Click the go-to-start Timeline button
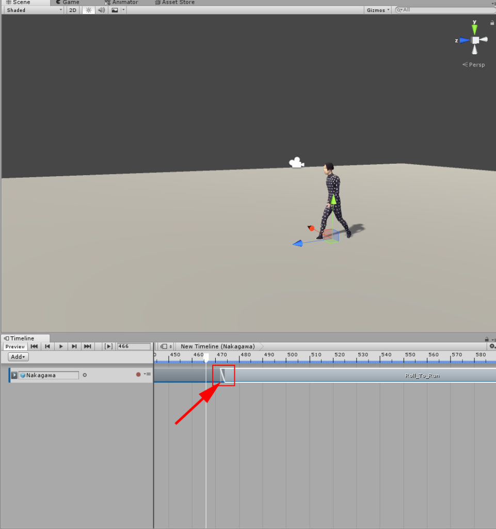Viewport: 496px width, 529px height. click(x=34, y=346)
